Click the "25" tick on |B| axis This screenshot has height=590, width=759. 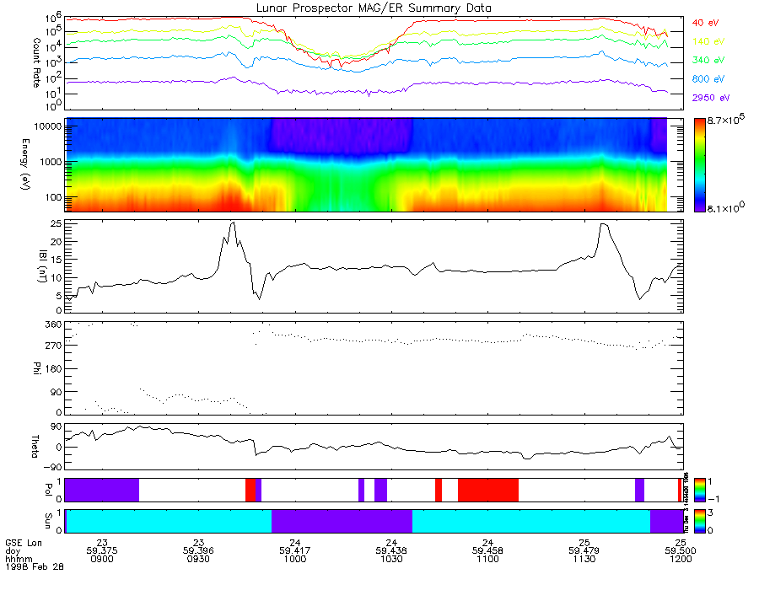[x=57, y=224]
